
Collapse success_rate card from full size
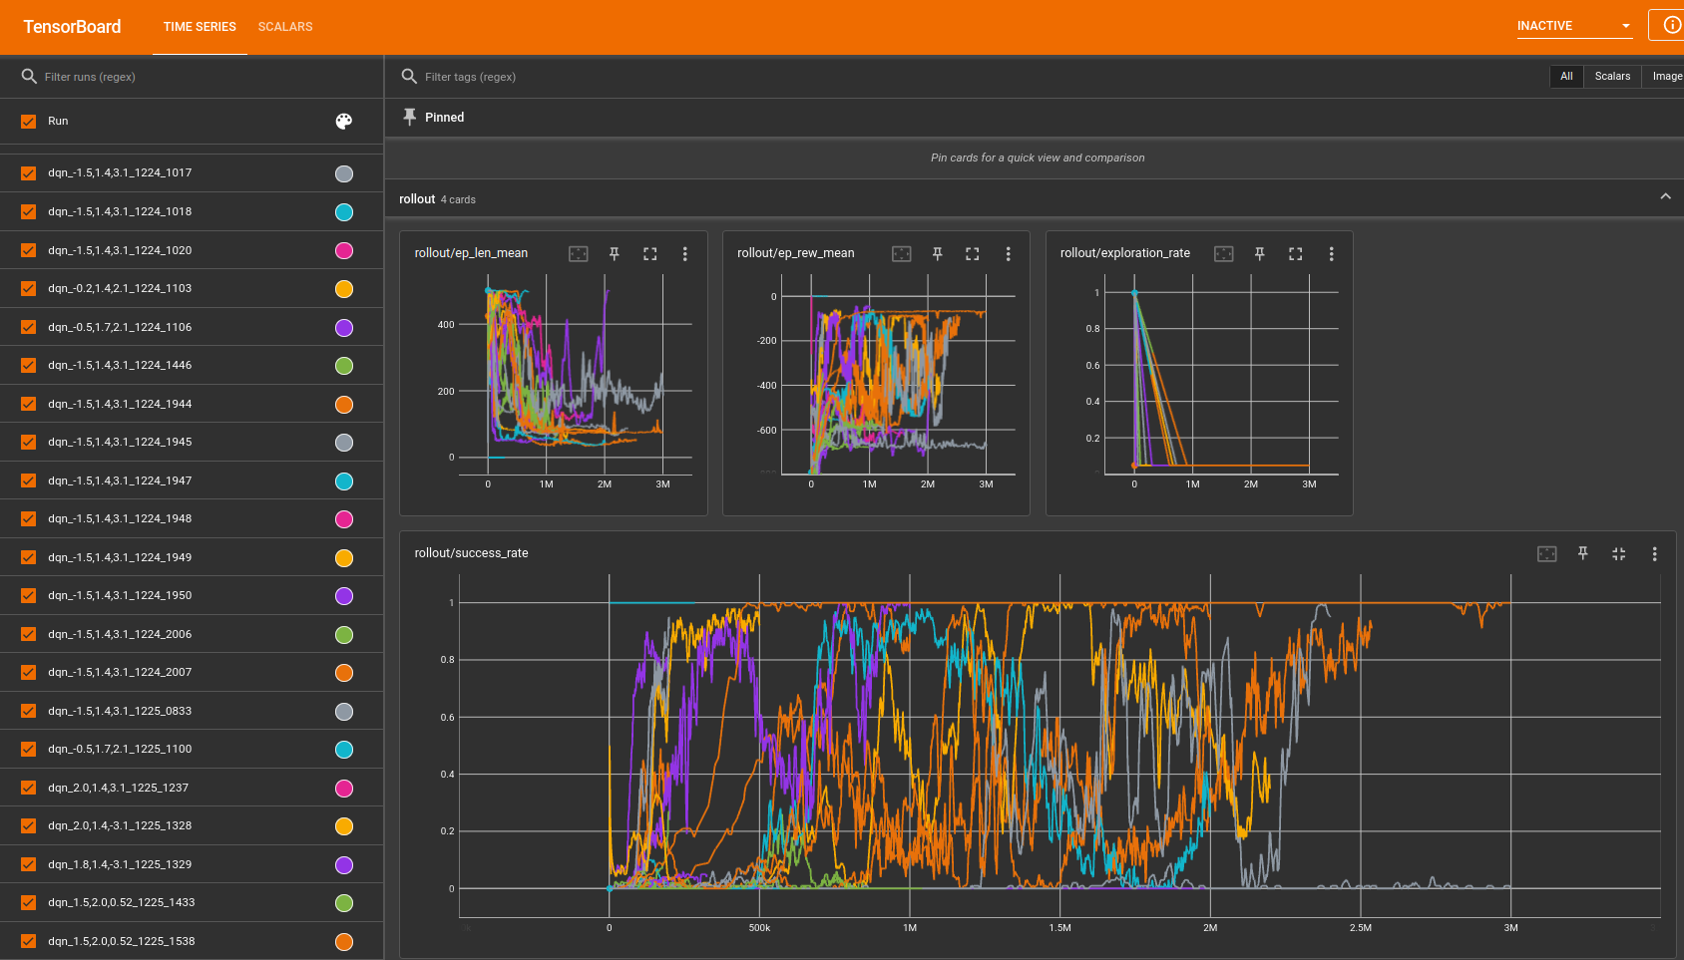1619,554
